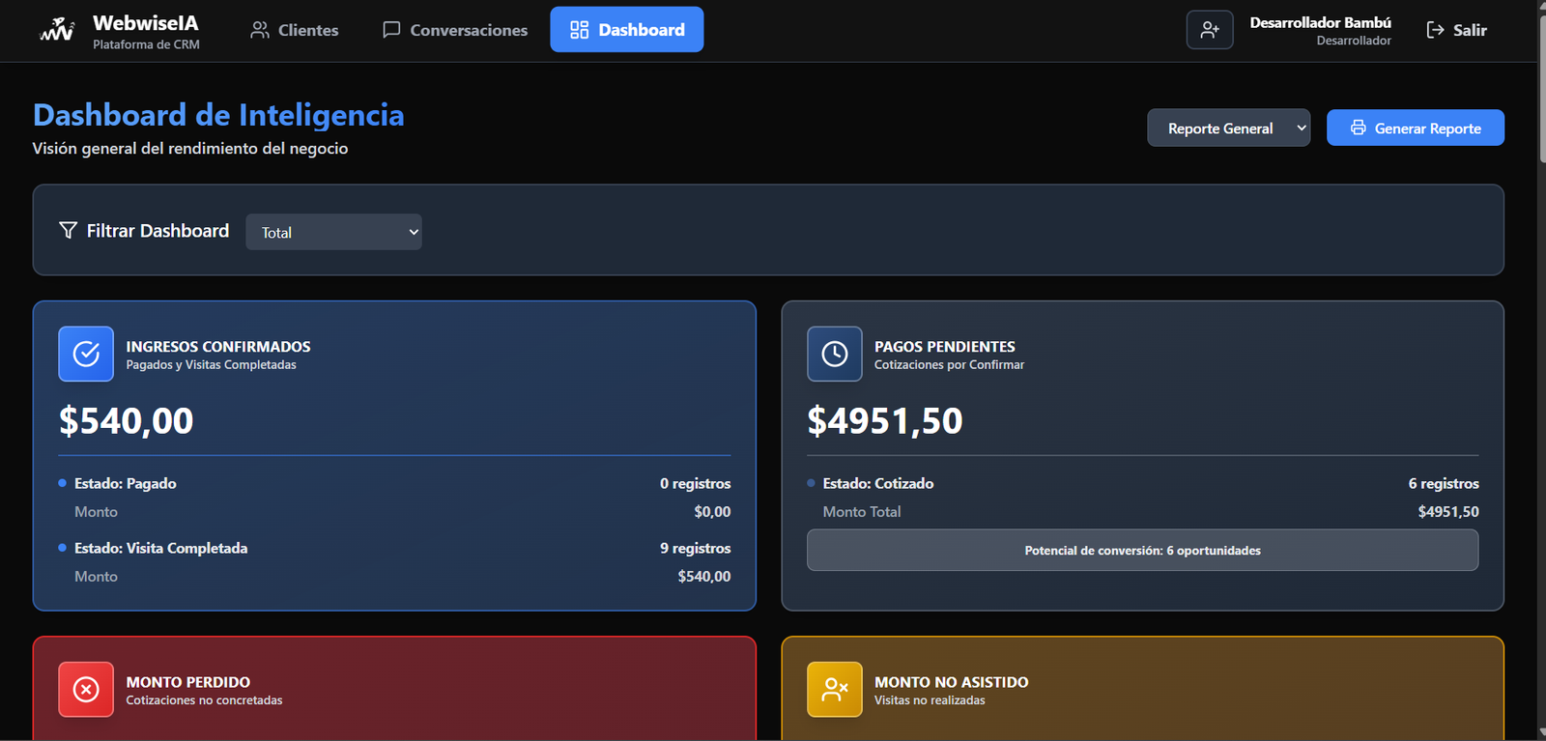
Task: Click the Monto Total label
Action: tap(862, 511)
